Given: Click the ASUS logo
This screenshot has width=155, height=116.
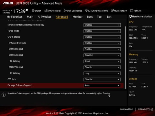Looking at the screenshot, I should 8,3.
